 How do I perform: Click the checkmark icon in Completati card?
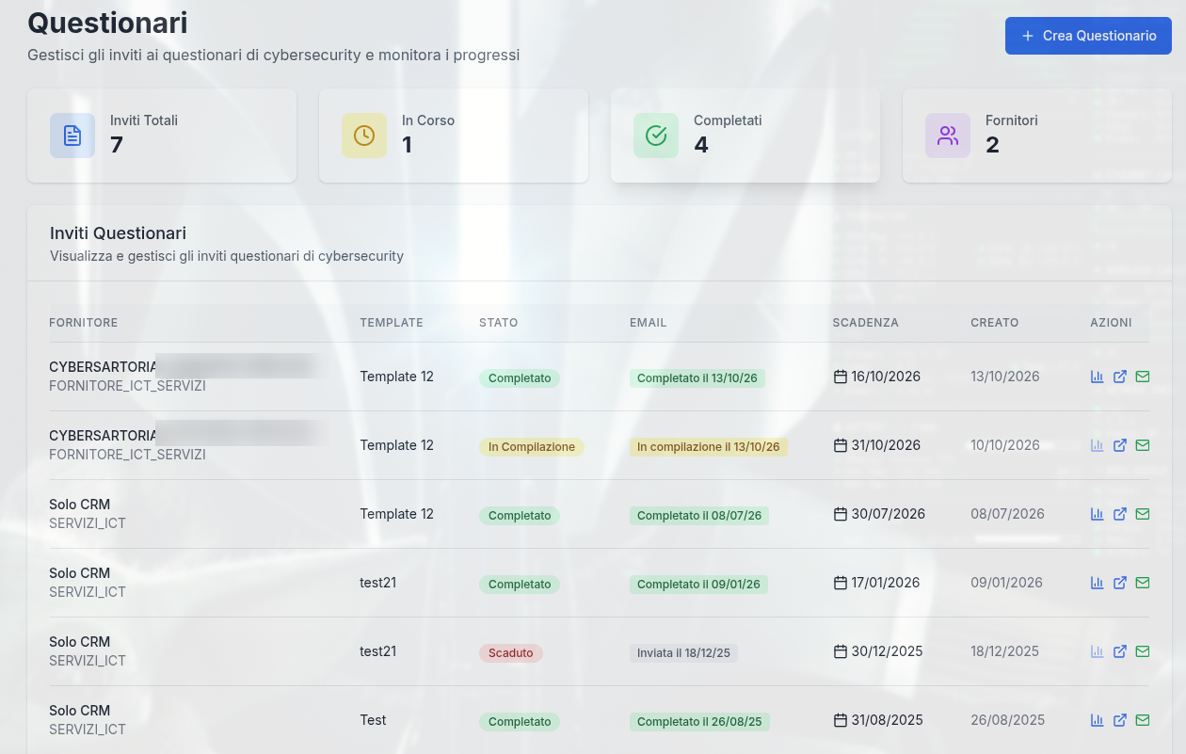click(x=656, y=136)
